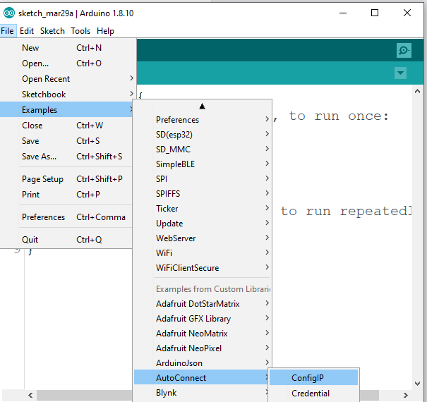Open the File menu
This screenshot has width=427, height=402.
tap(7, 31)
